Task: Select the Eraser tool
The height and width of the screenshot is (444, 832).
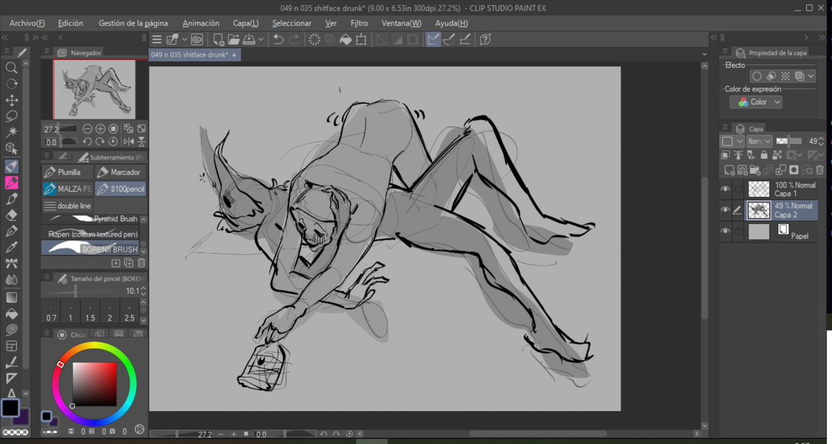Action: pyautogui.click(x=12, y=215)
